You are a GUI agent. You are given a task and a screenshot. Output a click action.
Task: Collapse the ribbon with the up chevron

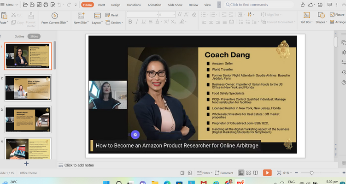[343, 5]
